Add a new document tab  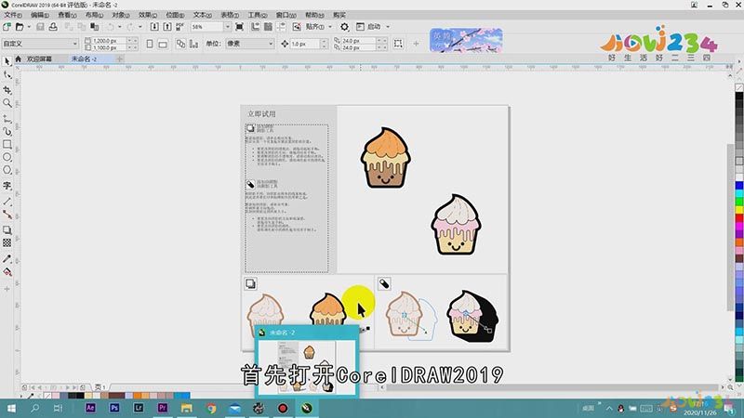click(120, 59)
